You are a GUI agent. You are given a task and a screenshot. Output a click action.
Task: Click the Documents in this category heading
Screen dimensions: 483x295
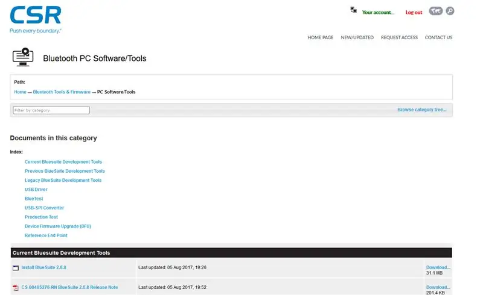tap(53, 138)
